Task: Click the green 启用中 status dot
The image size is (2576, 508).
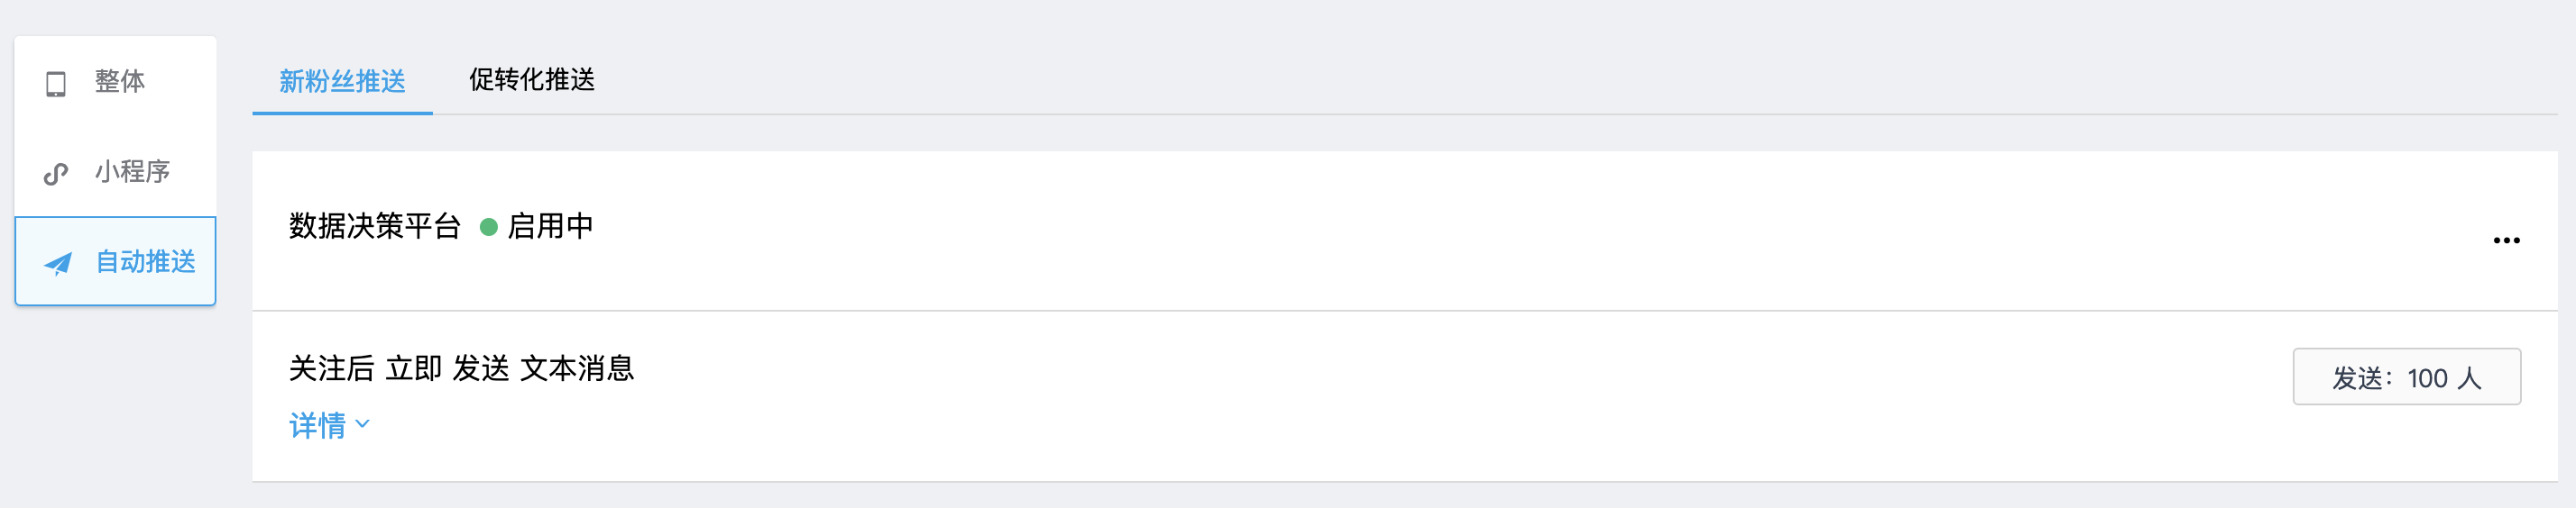Action: coord(489,228)
